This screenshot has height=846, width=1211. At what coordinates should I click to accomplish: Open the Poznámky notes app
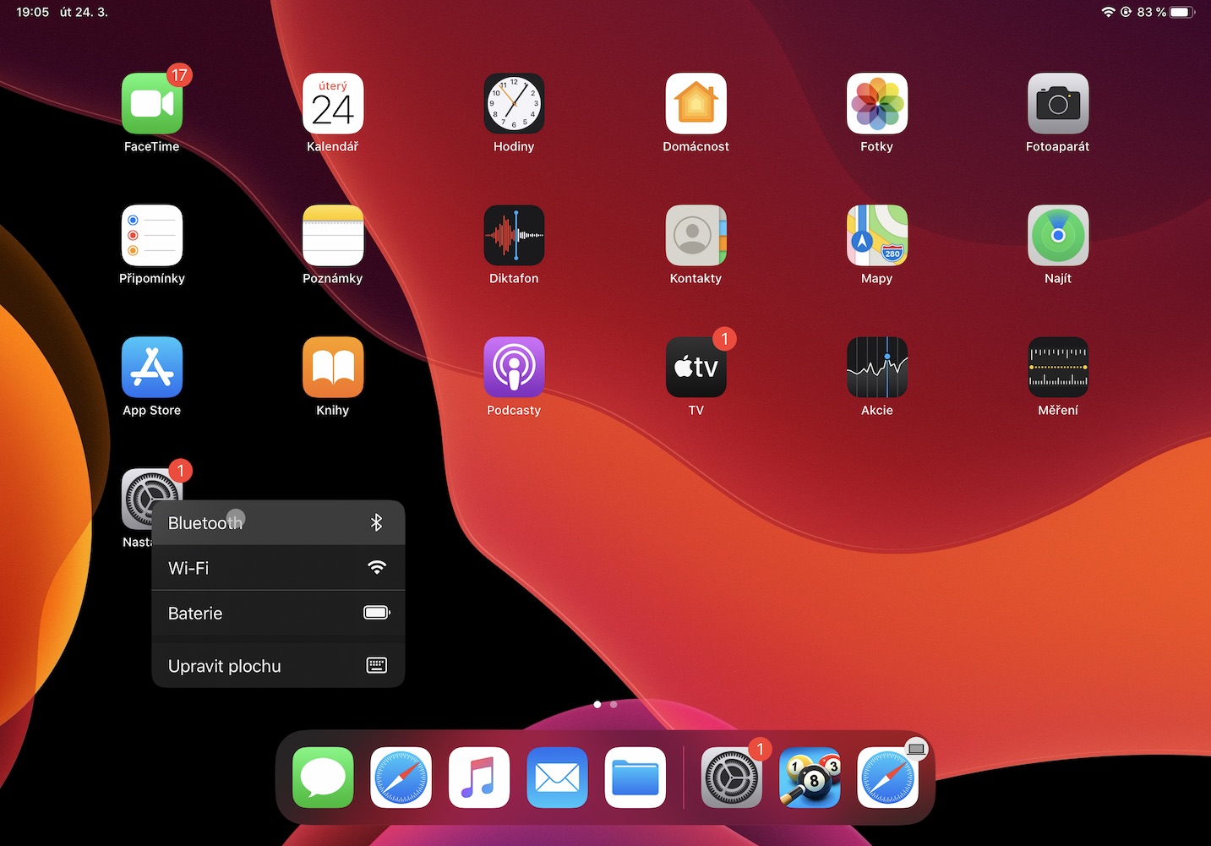tap(333, 236)
